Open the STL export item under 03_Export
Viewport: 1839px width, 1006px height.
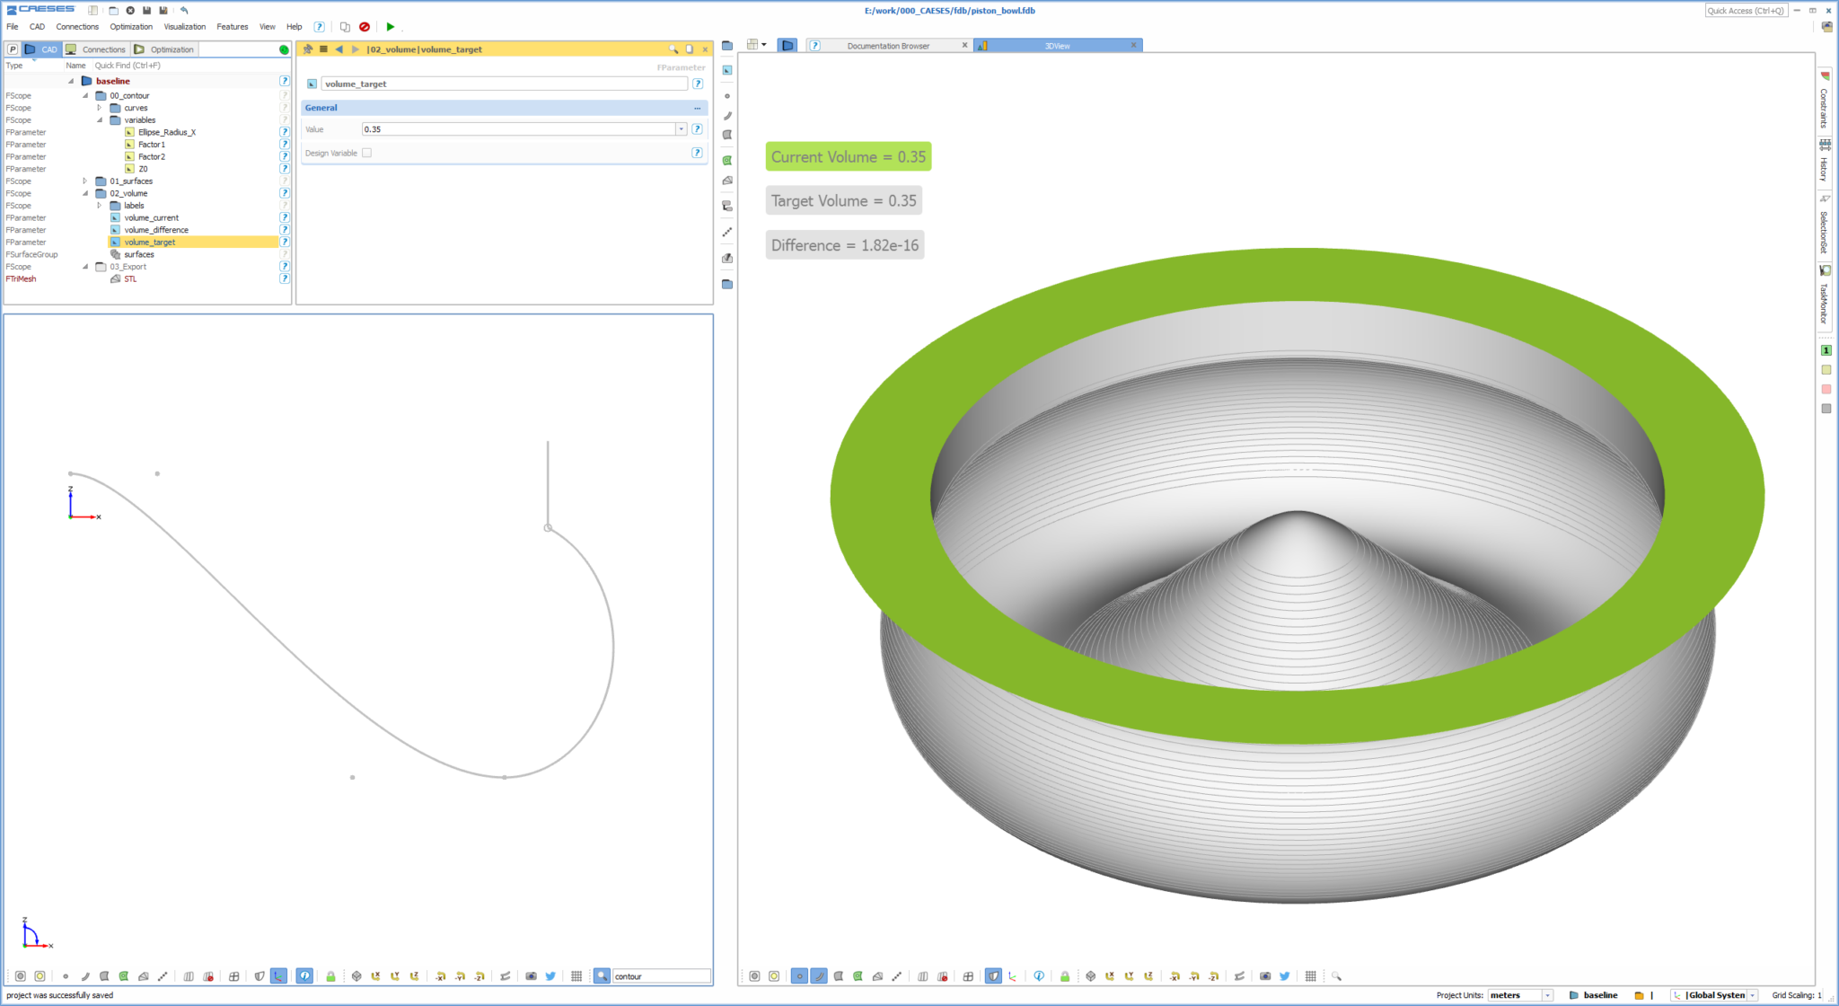coord(130,278)
